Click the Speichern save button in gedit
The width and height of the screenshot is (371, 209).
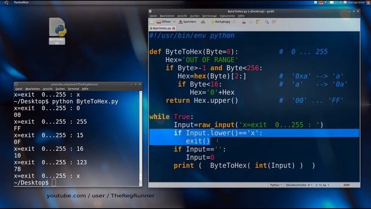click(187, 22)
